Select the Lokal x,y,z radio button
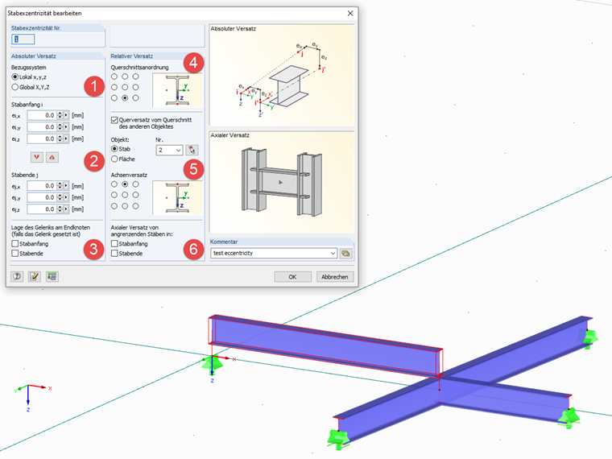612x459 pixels. click(15, 76)
